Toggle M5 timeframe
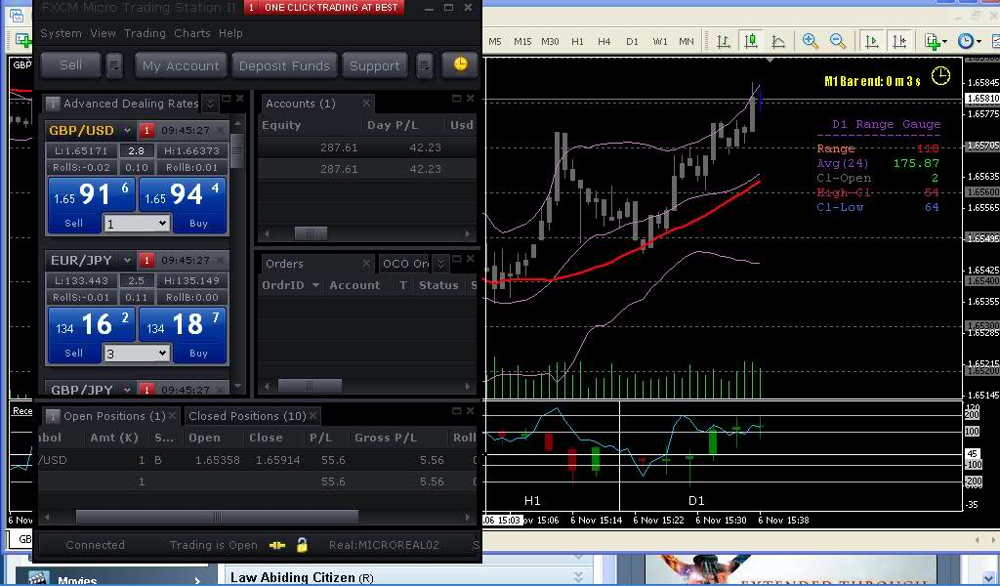This screenshot has height=586, width=1000. pyautogui.click(x=495, y=41)
